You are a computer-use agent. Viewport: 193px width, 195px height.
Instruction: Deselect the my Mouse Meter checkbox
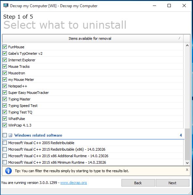[5, 80]
